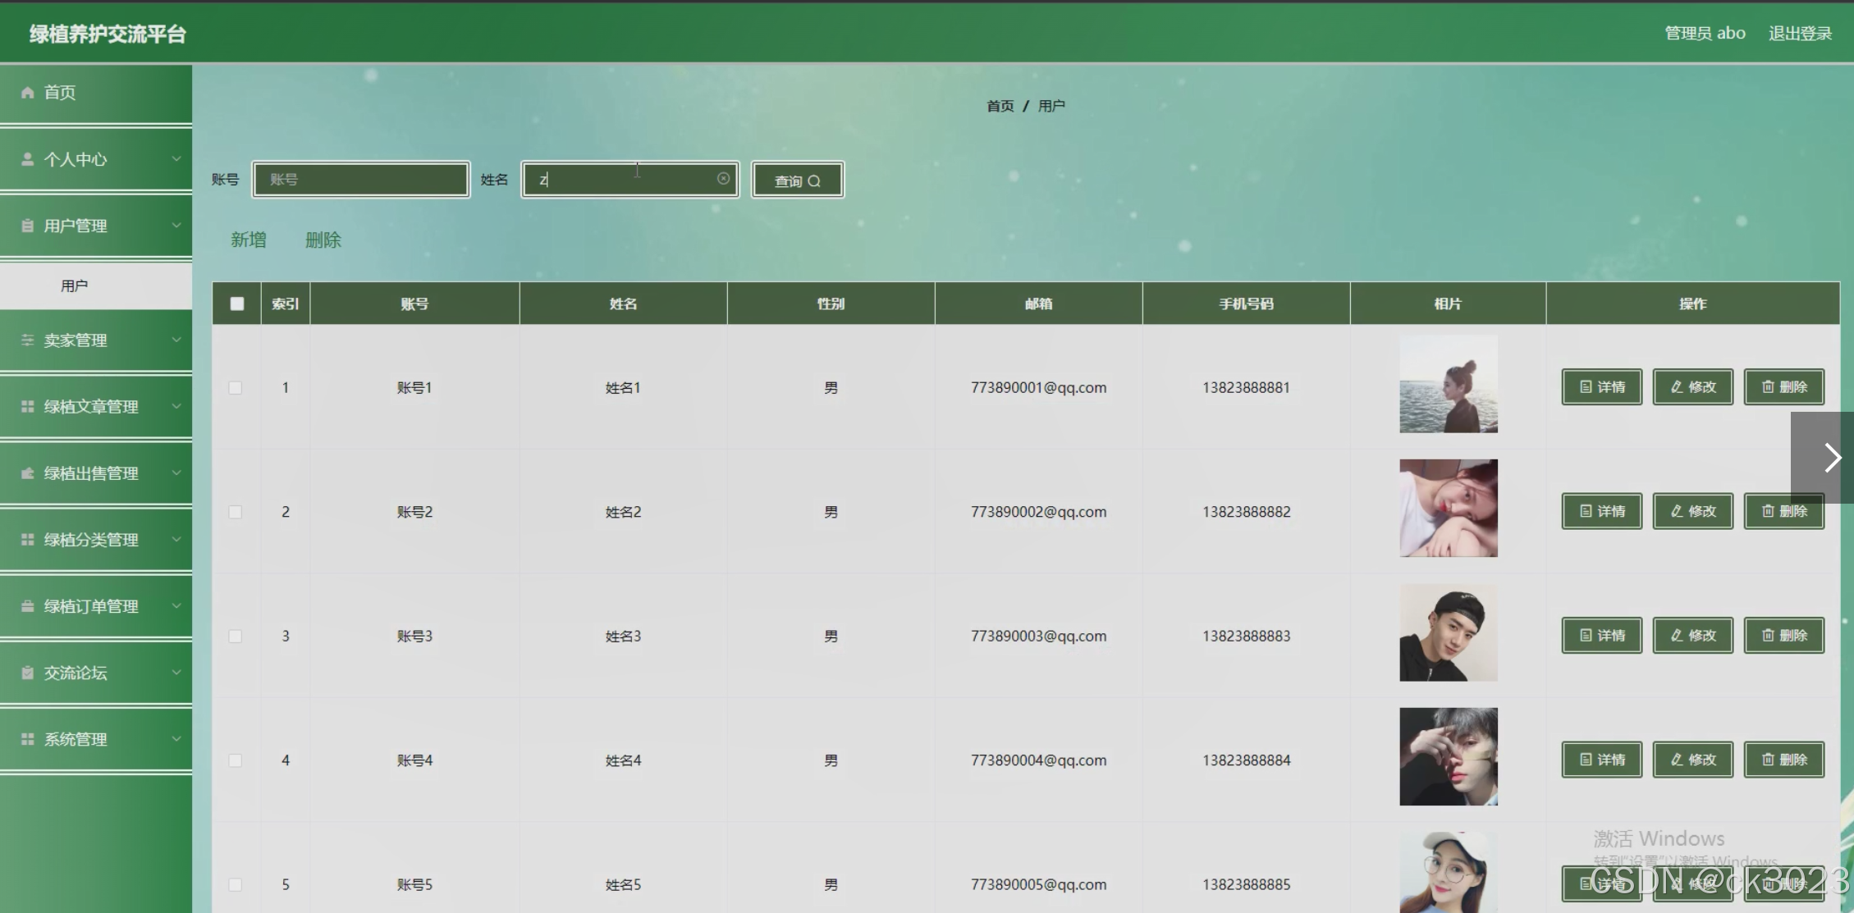Open the photo thumbnail of 账号2
This screenshot has height=913, width=1854.
1448,509
